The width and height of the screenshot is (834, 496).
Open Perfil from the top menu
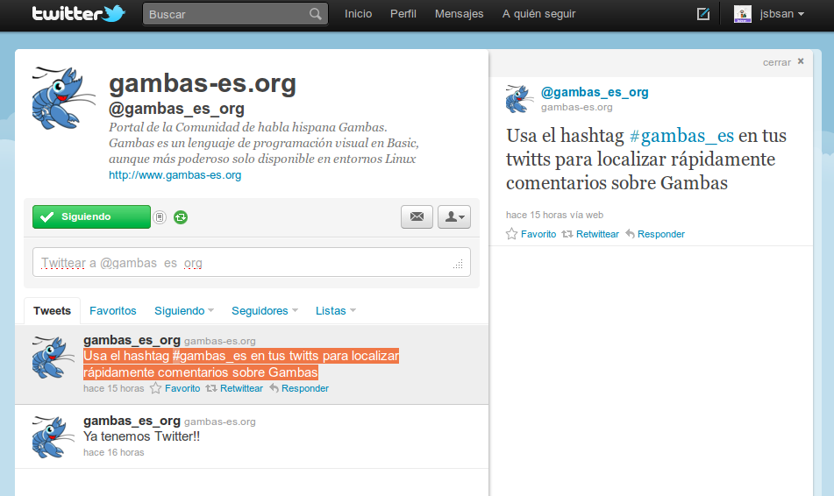click(x=403, y=14)
